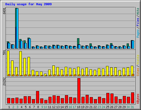Click the red KBytes bar for day 25
141x110 pixels.
pyautogui.click(x=108, y=98)
